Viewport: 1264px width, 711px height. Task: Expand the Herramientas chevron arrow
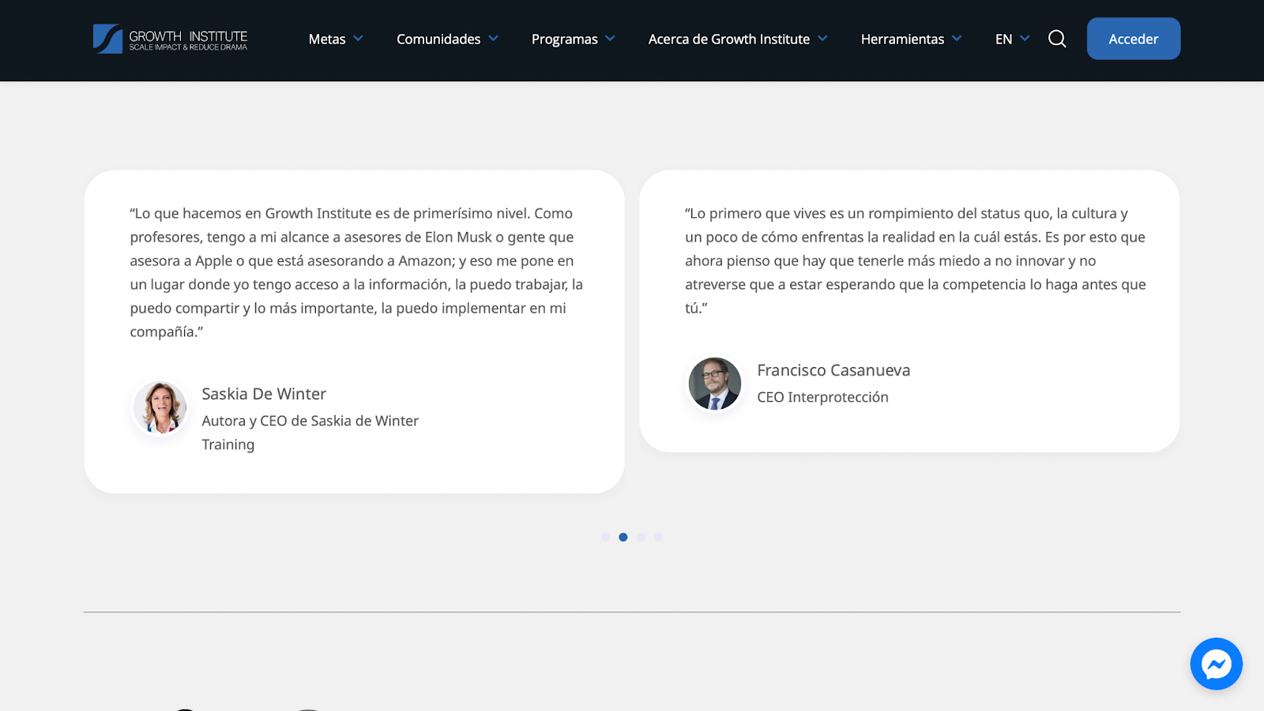pos(957,39)
